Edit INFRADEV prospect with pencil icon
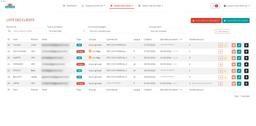This screenshot has height=126, width=256. coord(239,64)
